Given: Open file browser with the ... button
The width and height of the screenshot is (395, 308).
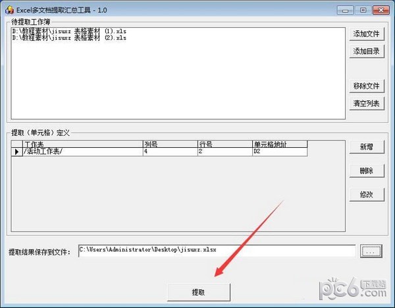Looking at the screenshot, I should point(371,251).
